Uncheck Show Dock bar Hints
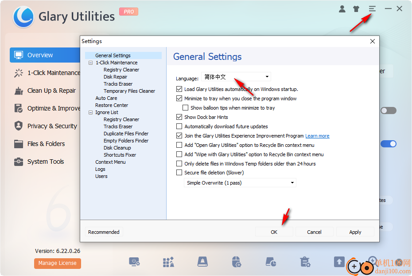This screenshot has width=412, height=276. 179,117
